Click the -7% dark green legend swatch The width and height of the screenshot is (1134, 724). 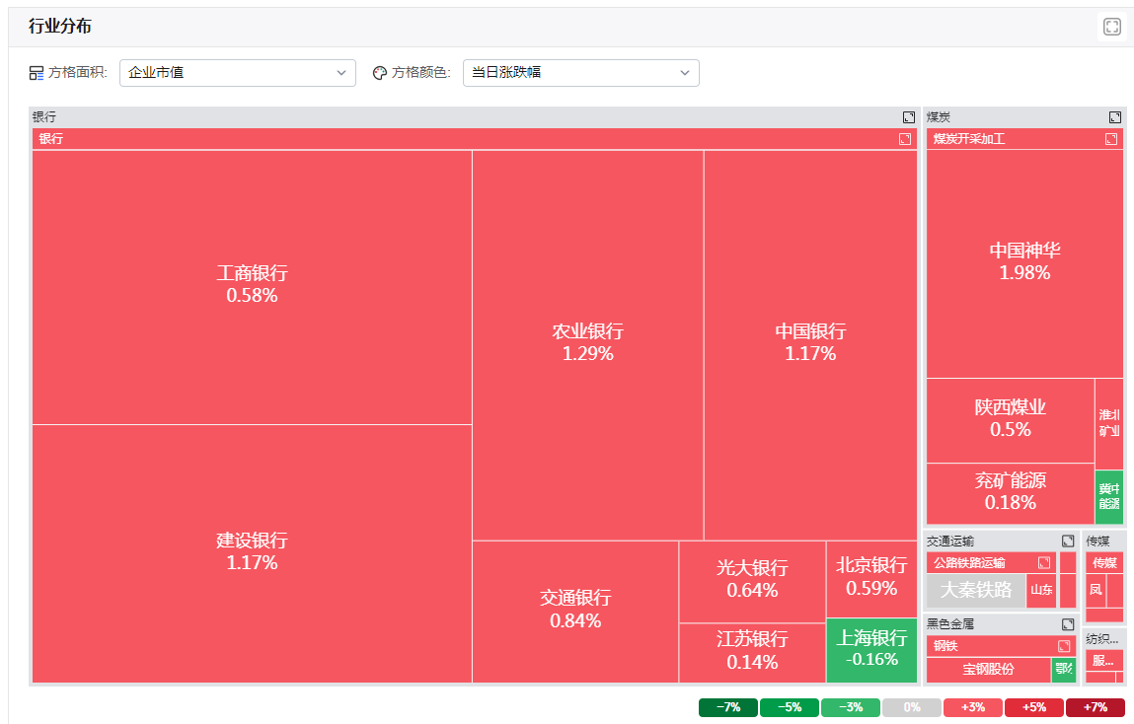pyautogui.click(x=728, y=707)
